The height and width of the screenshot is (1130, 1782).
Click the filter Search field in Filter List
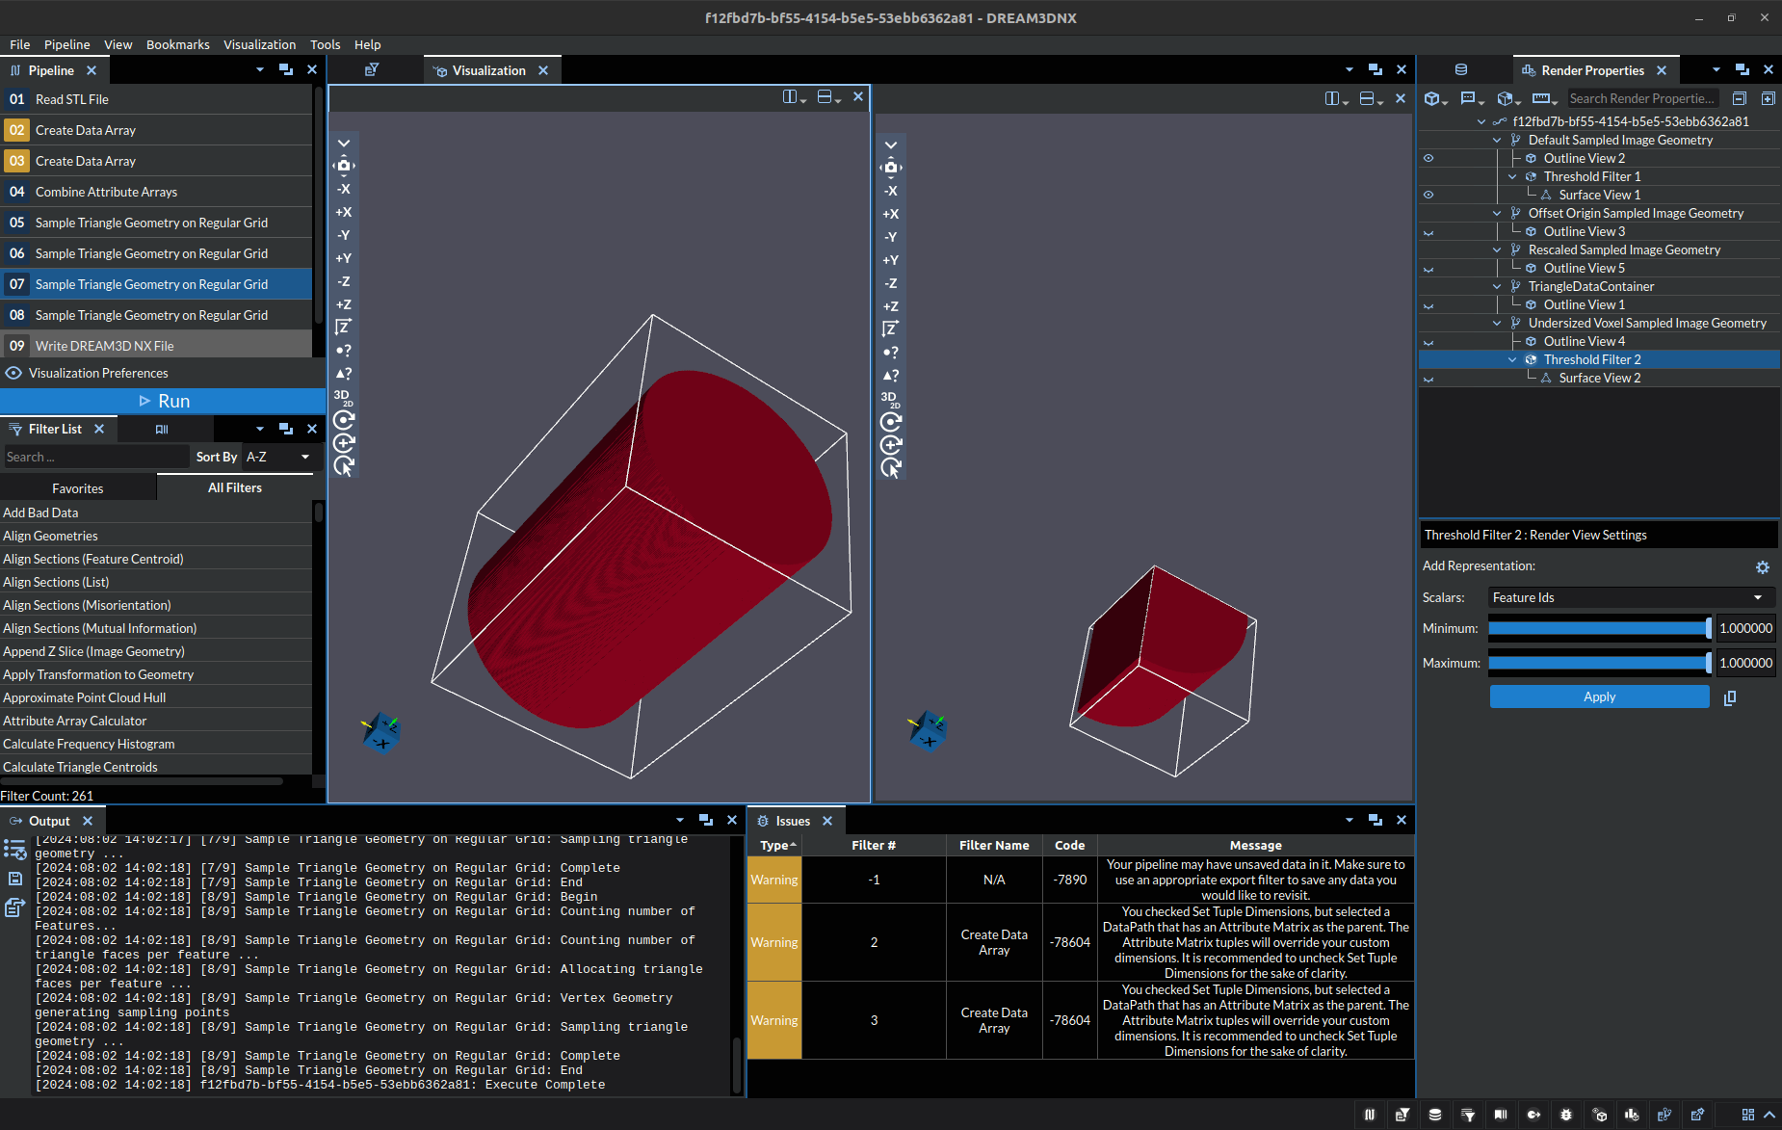coord(87,457)
